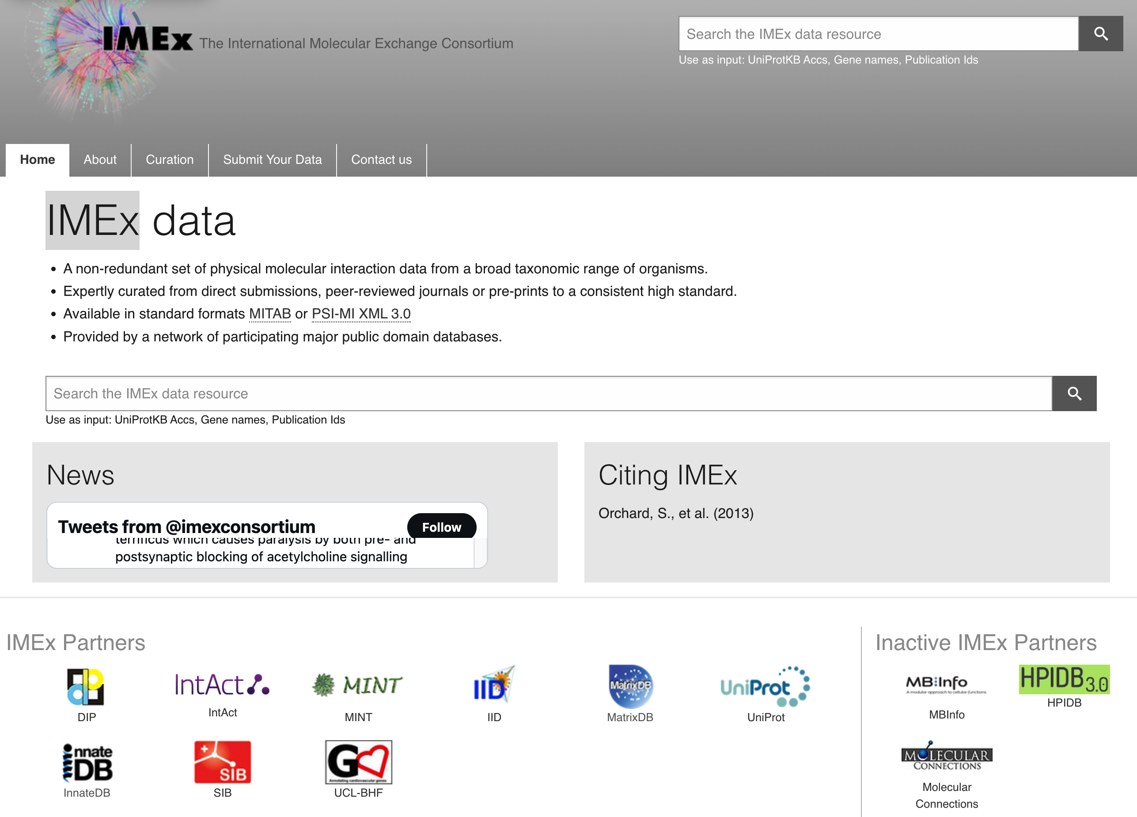Click the IID text label

tap(494, 717)
